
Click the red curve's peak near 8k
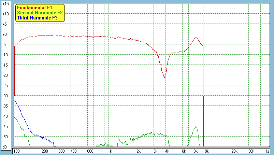[196, 37]
